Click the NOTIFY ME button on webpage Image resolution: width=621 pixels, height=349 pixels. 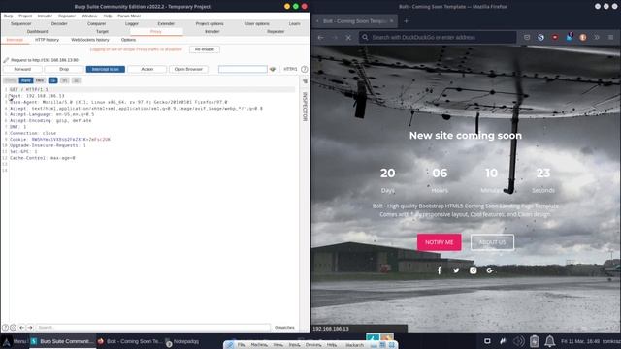point(440,242)
